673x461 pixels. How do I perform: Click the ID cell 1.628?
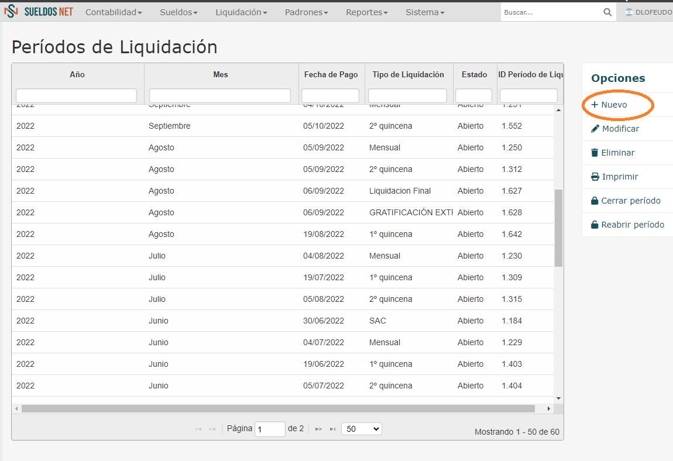point(511,212)
